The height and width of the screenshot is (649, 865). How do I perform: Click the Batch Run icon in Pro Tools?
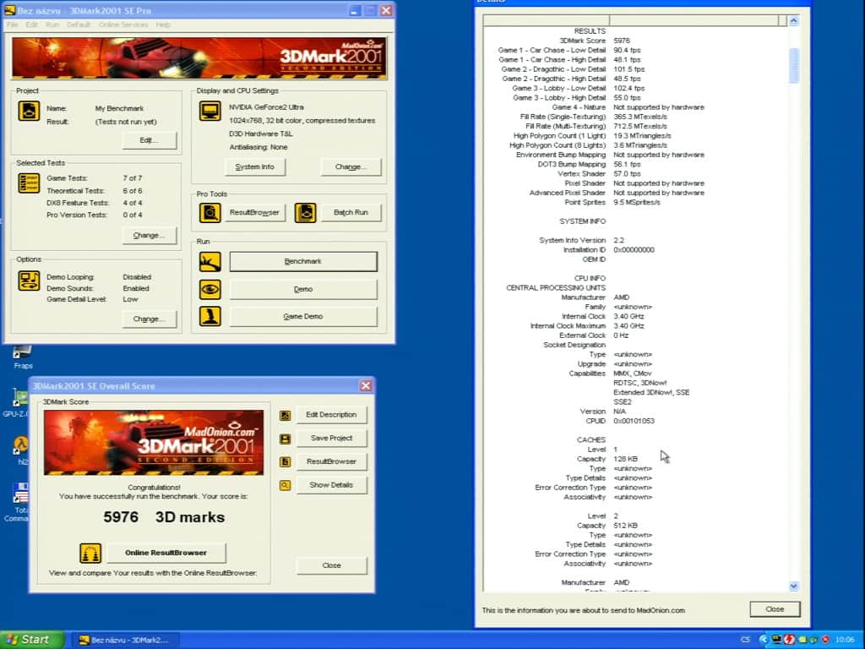pos(305,212)
